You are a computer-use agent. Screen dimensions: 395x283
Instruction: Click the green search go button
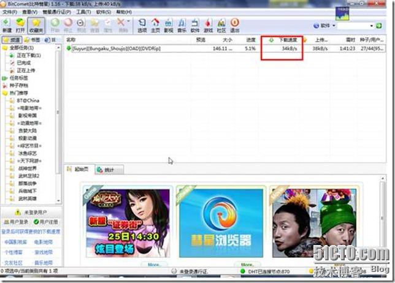pos(378,26)
